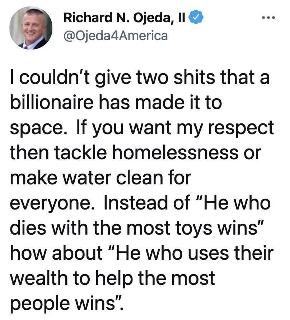Click the word "dies" in the tweet
This screenshot has width=290, height=320.
coord(28,228)
